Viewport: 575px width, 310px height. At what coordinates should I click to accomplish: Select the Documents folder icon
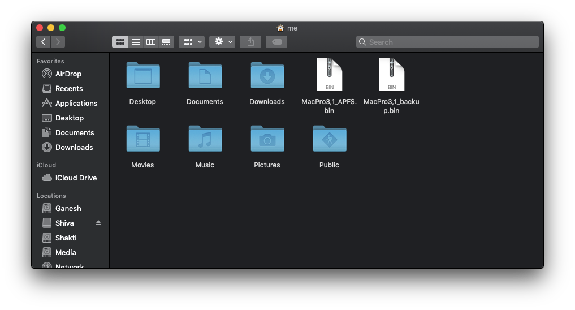click(205, 75)
